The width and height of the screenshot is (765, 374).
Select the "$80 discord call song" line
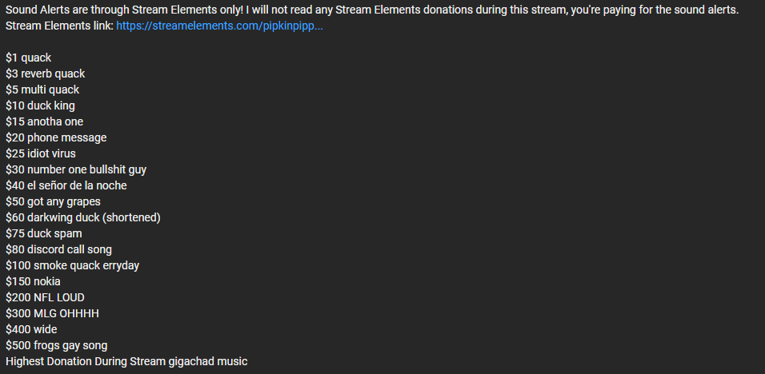(x=58, y=250)
